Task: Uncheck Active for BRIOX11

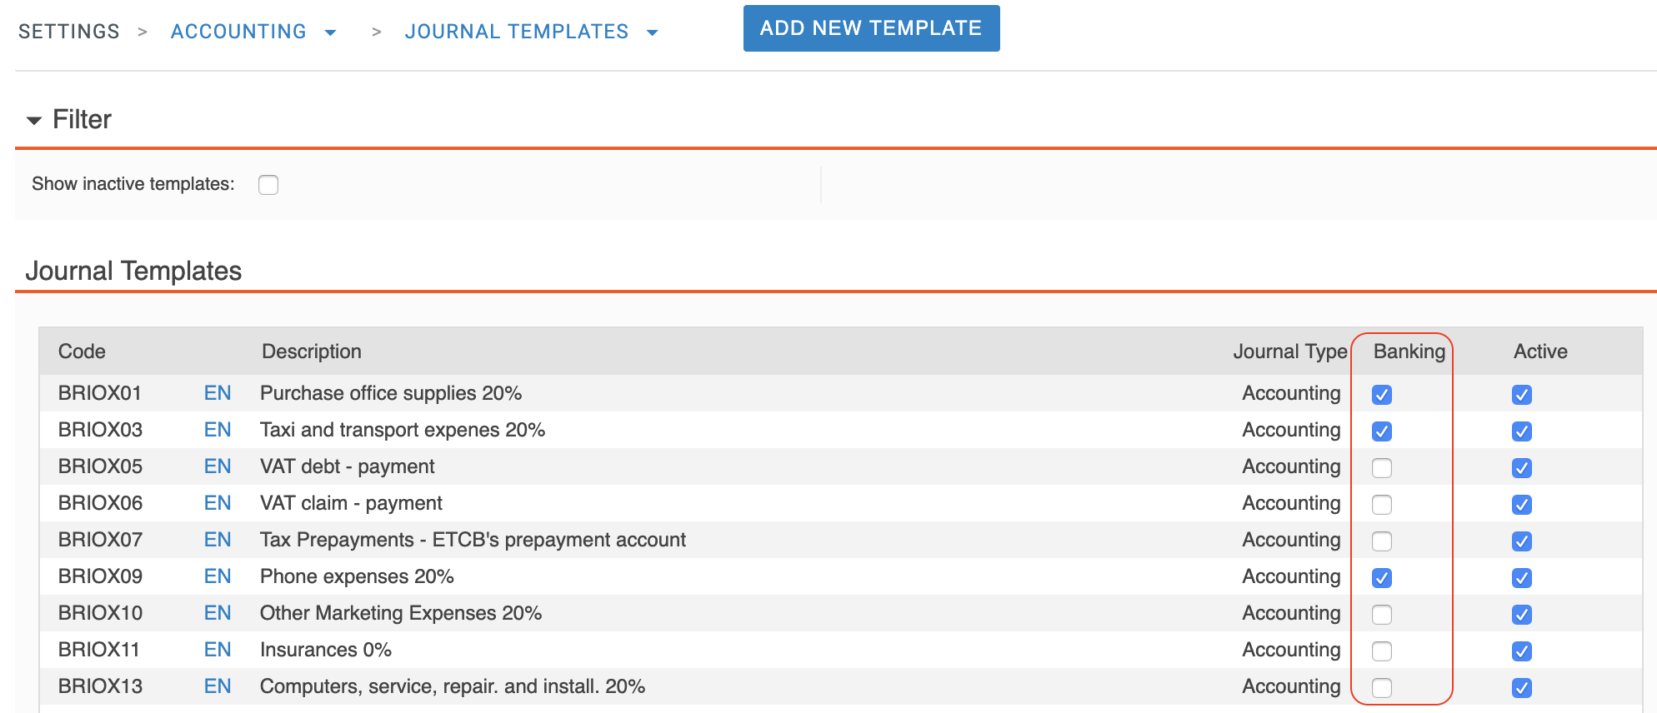Action: click(x=1522, y=651)
